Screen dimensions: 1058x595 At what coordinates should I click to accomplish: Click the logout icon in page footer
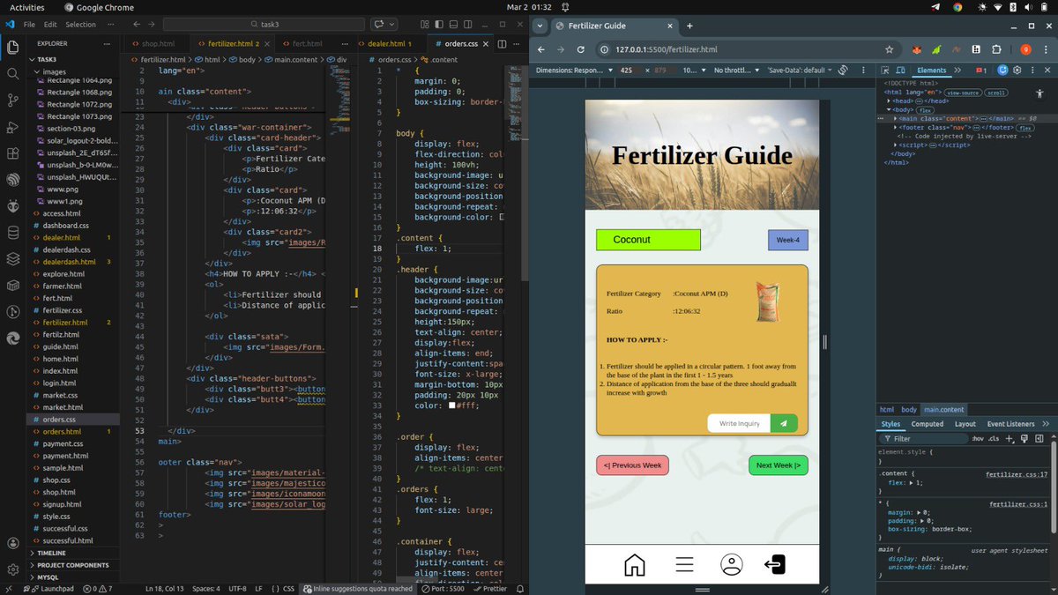coord(774,565)
